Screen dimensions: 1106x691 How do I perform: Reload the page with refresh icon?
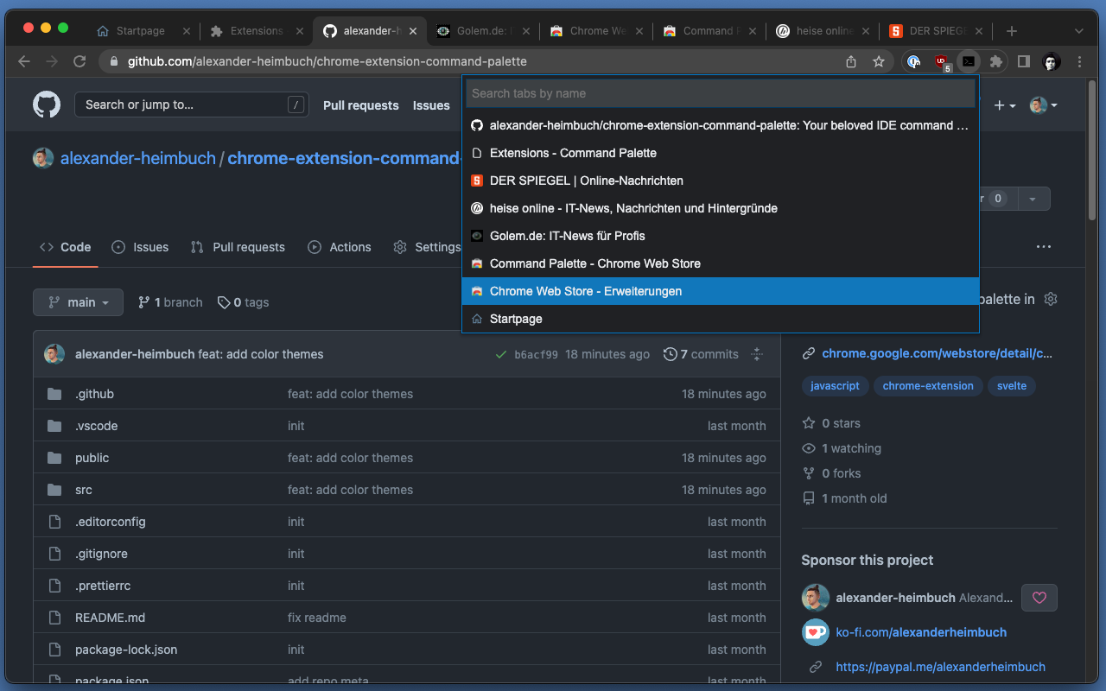coord(79,61)
